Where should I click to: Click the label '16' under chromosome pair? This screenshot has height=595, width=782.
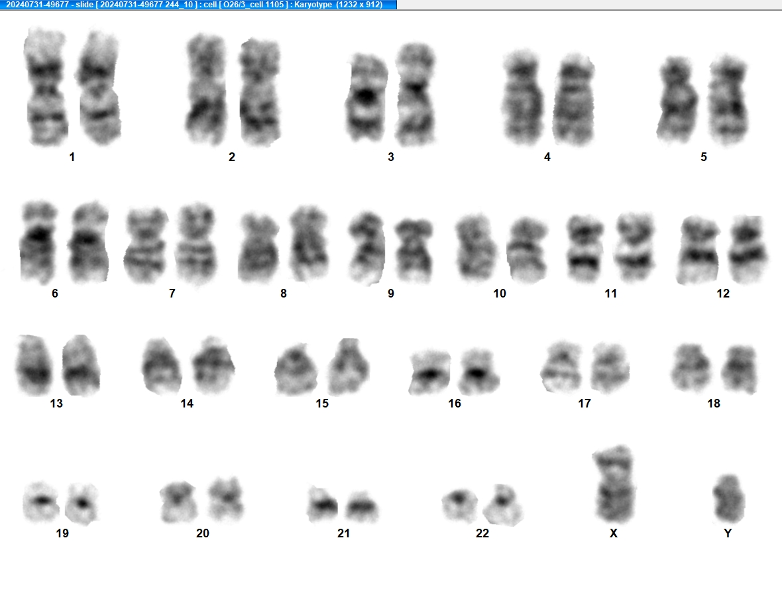pos(455,403)
